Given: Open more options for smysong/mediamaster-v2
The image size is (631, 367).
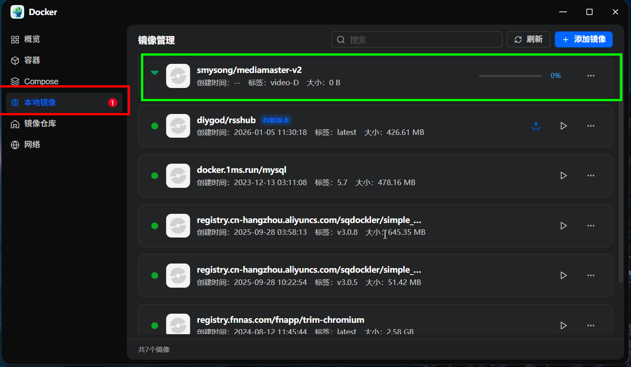Looking at the screenshot, I should pos(591,76).
